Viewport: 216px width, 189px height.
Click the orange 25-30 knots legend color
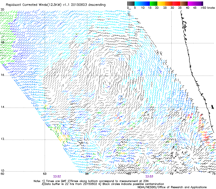[169, 3]
